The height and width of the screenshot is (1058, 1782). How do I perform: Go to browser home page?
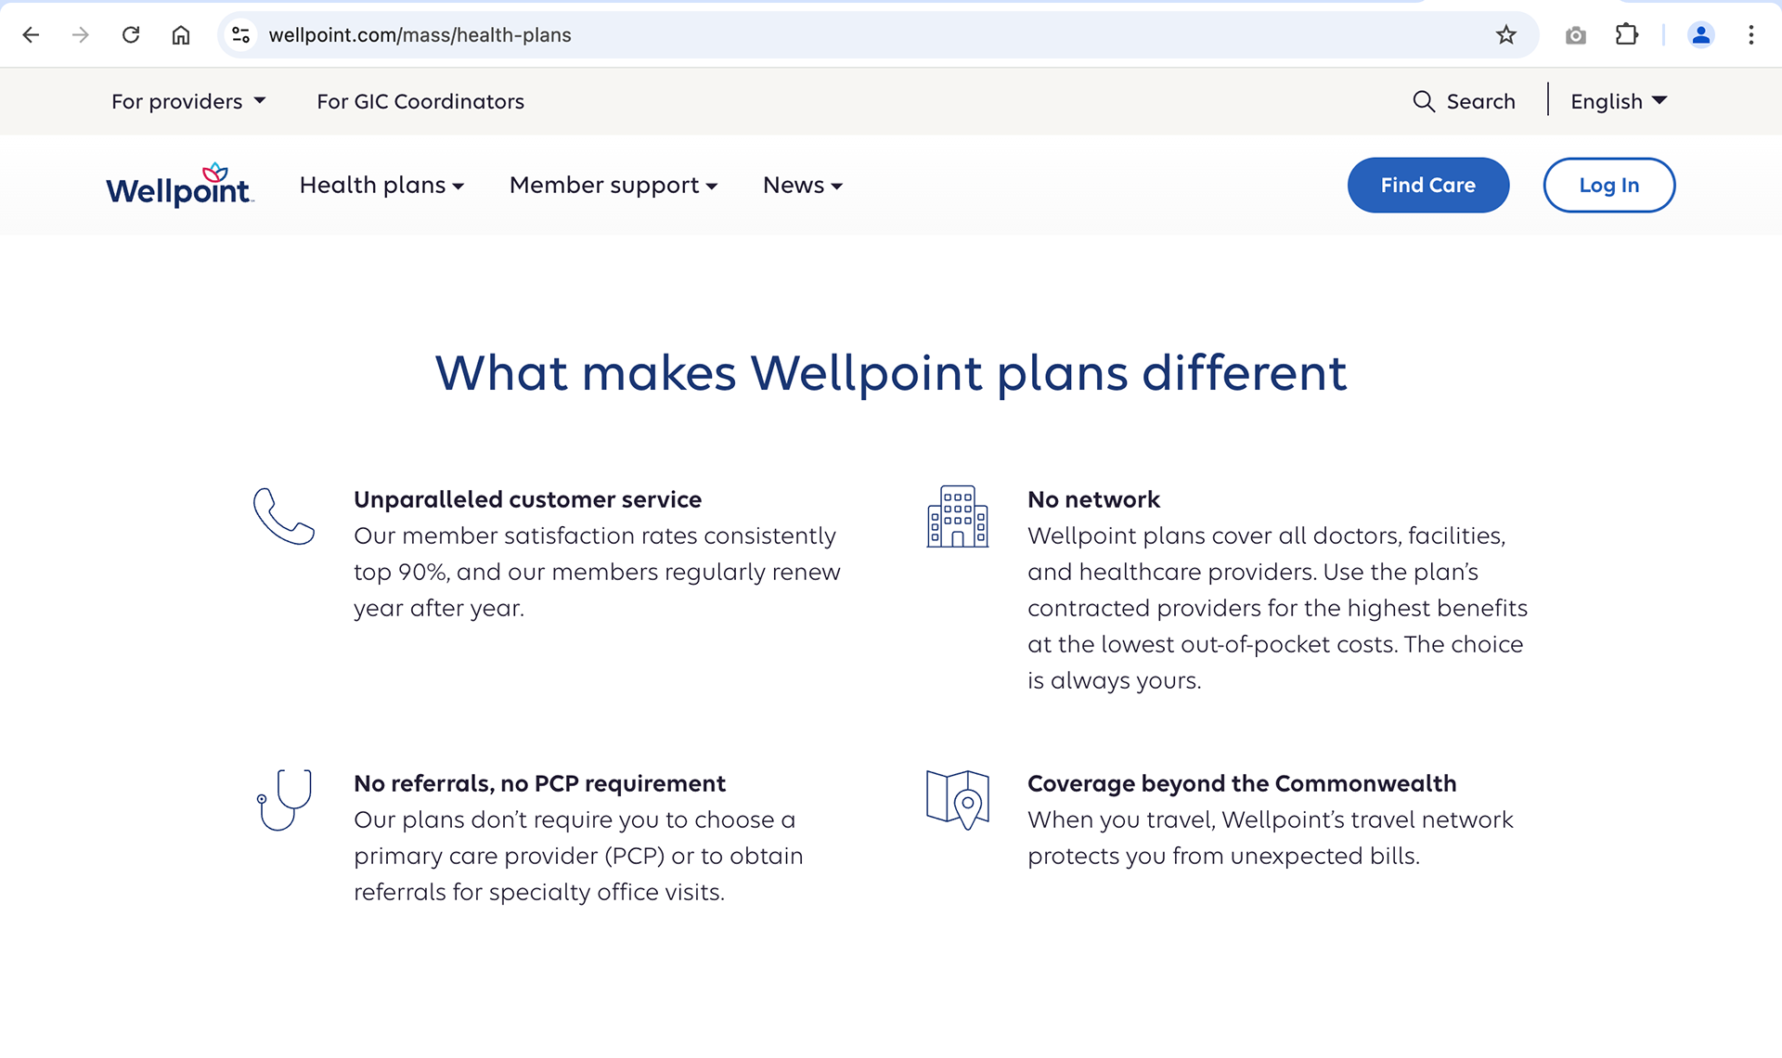(x=181, y=35)
